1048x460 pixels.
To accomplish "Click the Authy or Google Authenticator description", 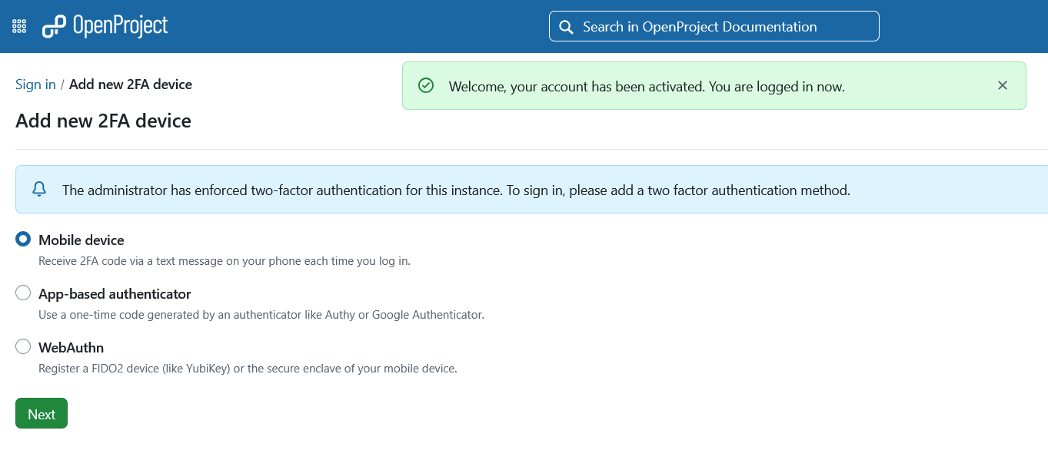I will coord(261,315).
